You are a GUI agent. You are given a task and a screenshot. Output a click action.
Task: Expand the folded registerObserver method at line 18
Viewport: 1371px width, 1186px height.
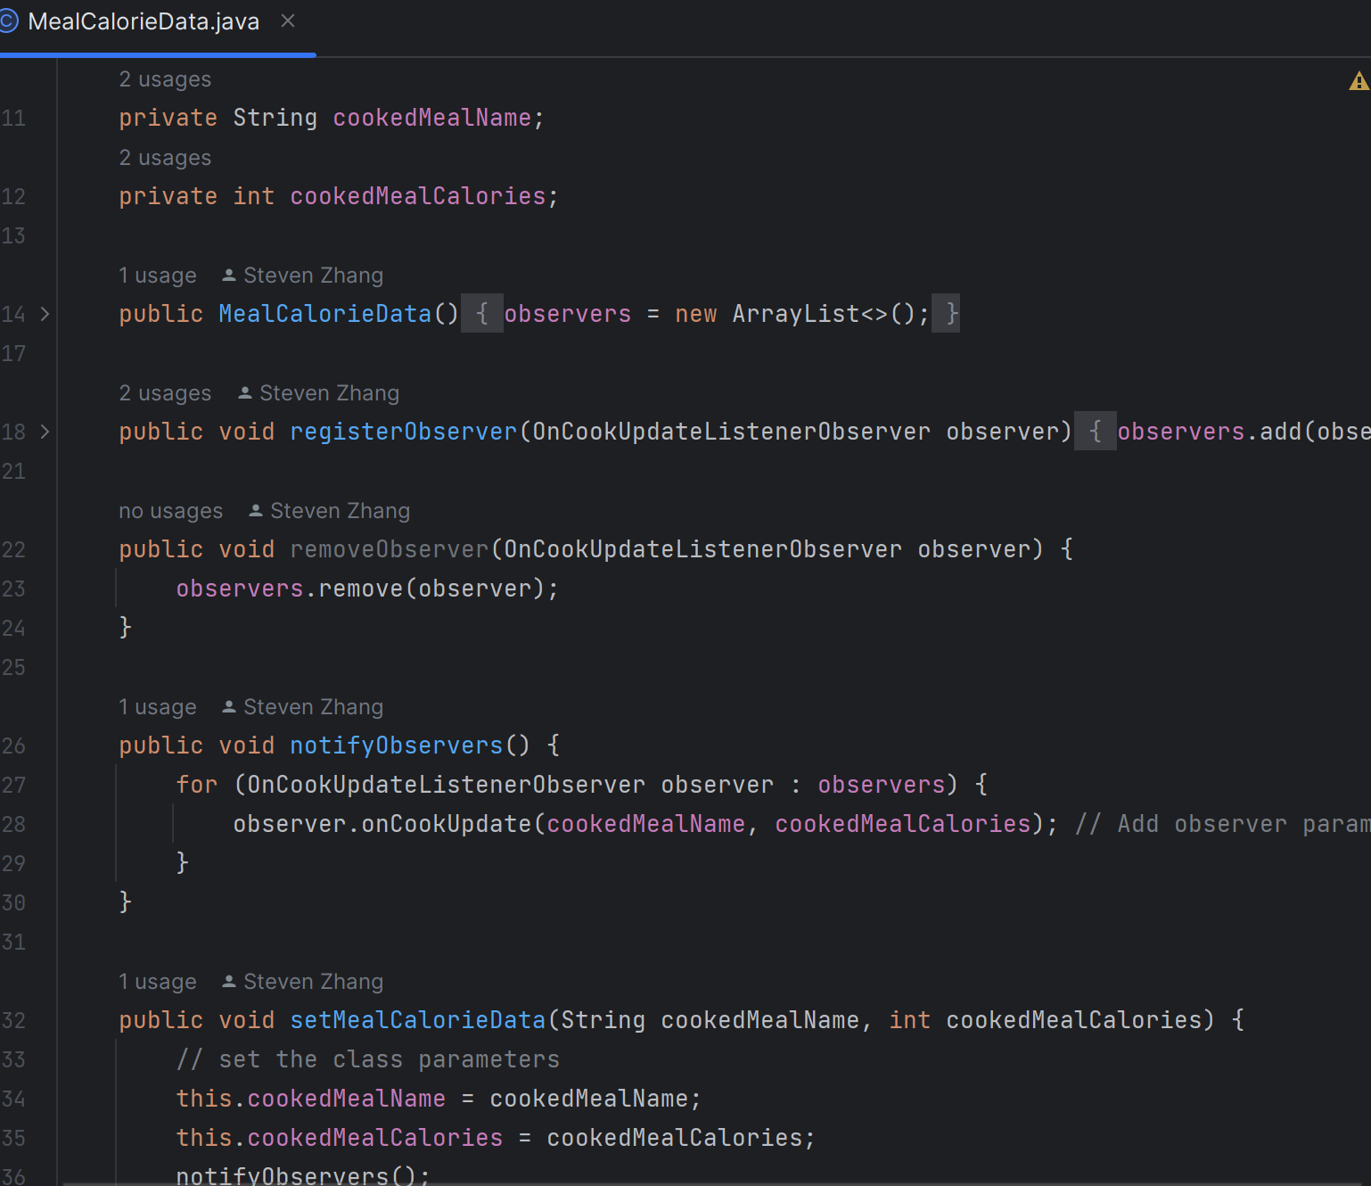point(45,432)
